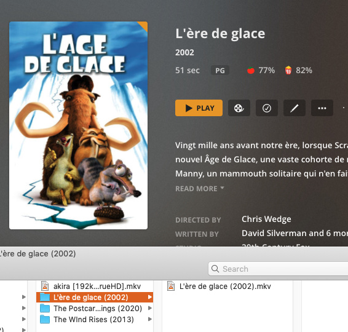Click the magnifying glass search icon
Screen dimensions: 348x332
coord(215,269)
